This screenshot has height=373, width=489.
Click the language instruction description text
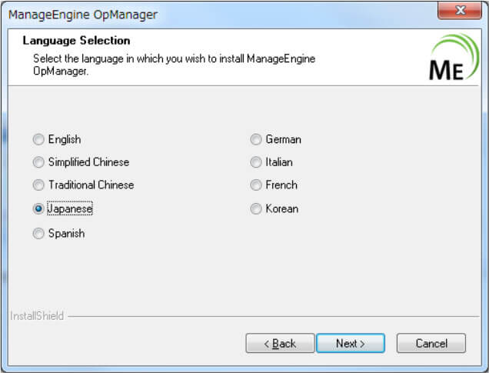tap(174, 65)
